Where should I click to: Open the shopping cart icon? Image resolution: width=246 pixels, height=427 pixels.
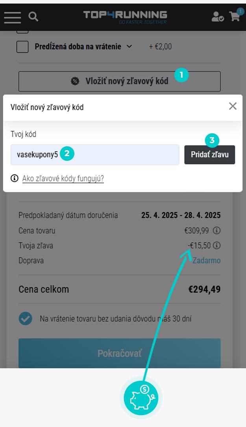235,16
